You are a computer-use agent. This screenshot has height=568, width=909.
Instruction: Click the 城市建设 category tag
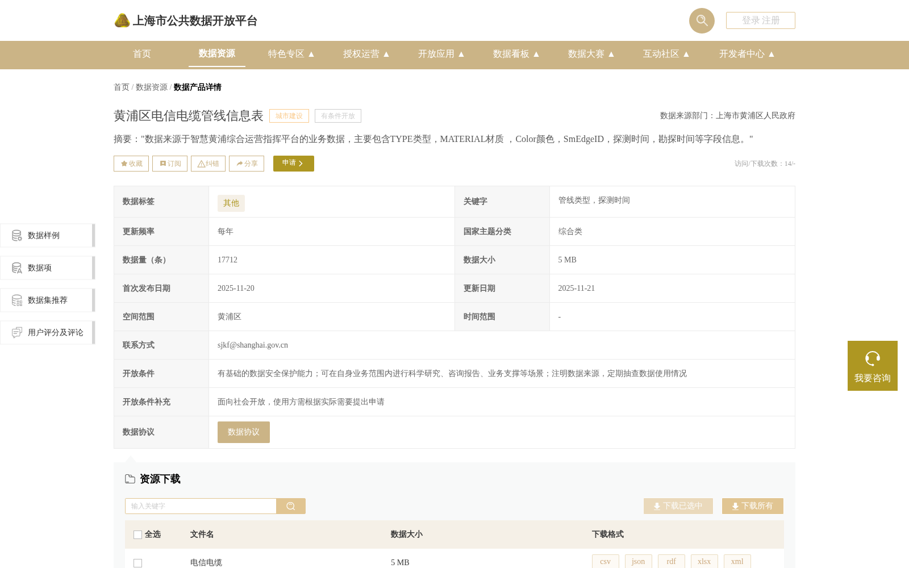click(x=289, y=116)
